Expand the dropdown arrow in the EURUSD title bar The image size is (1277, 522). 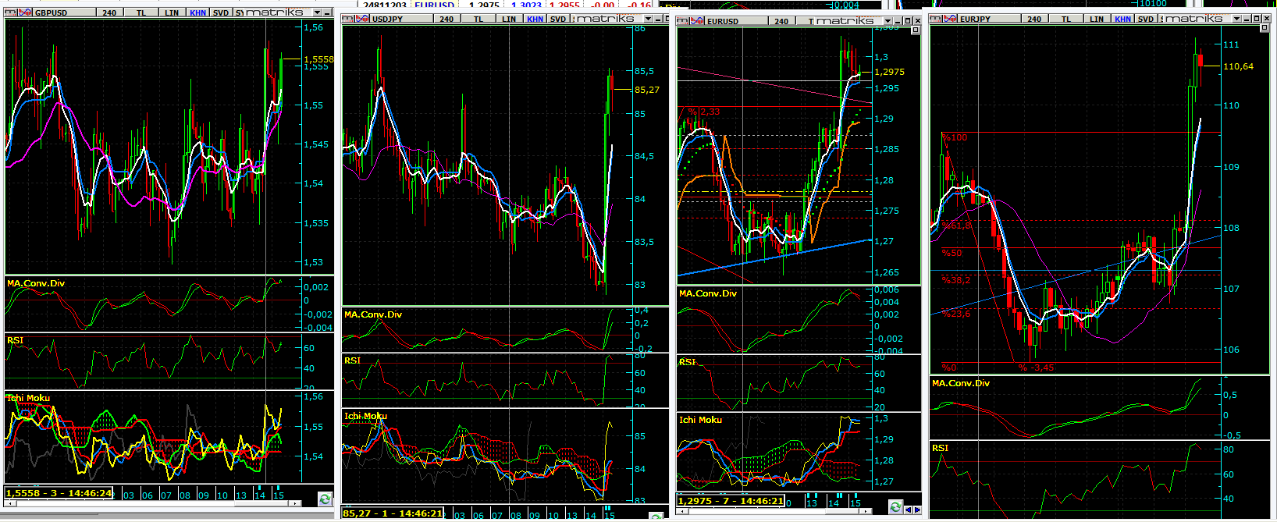(x=887, y=21)
